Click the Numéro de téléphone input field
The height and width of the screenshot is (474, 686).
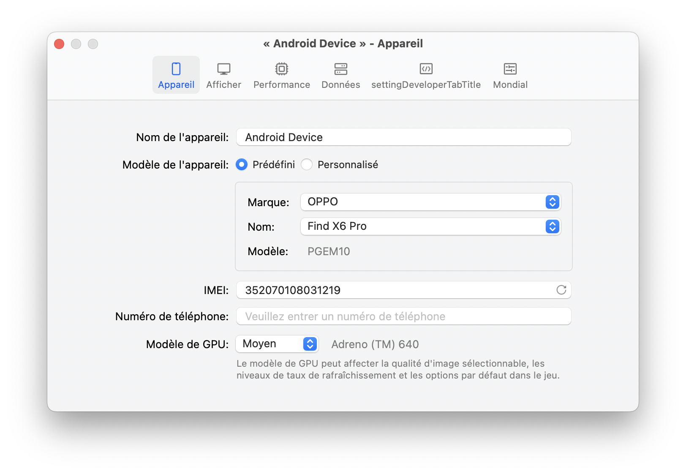click(403, 316)
